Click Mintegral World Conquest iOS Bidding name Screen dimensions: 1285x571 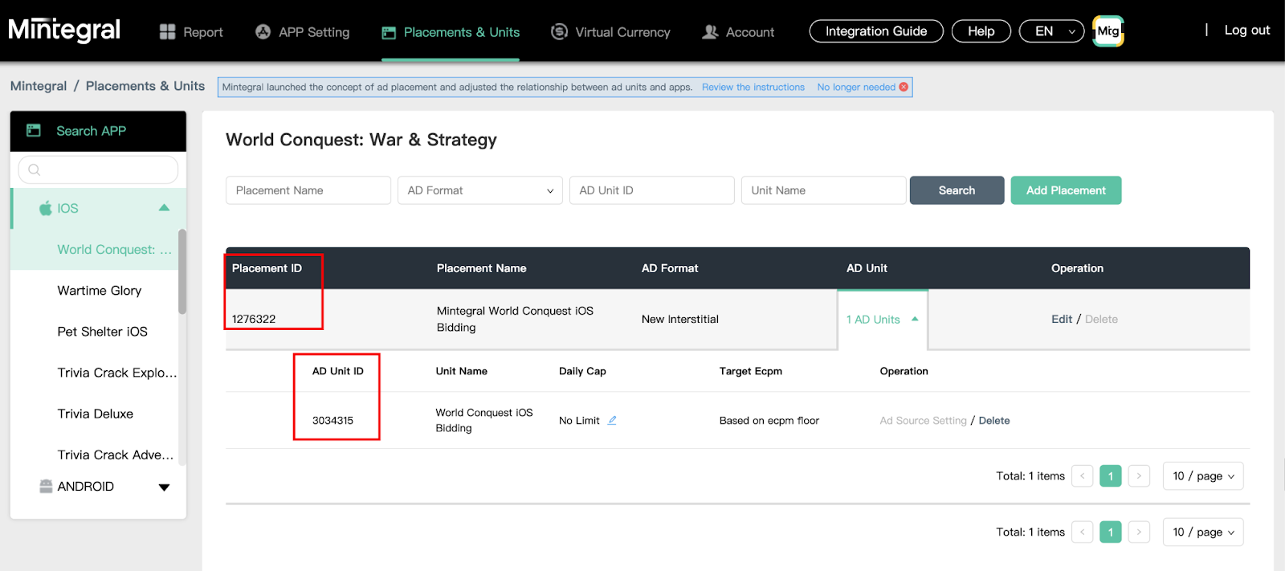point(515,319)
